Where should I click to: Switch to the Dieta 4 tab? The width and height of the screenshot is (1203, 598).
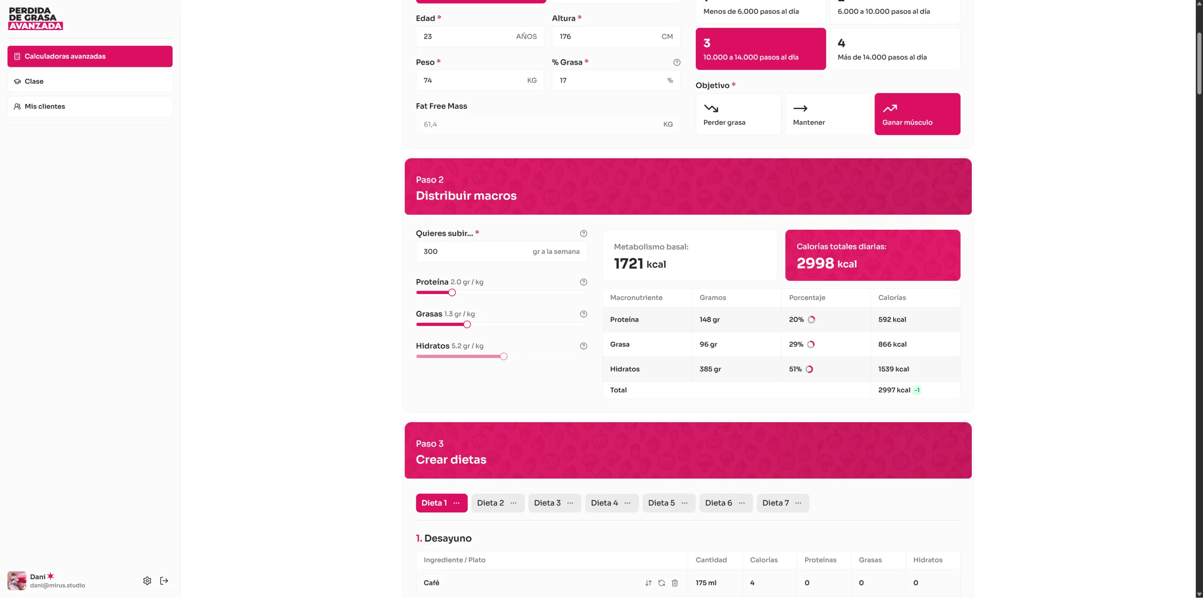(x=604, y=503)
